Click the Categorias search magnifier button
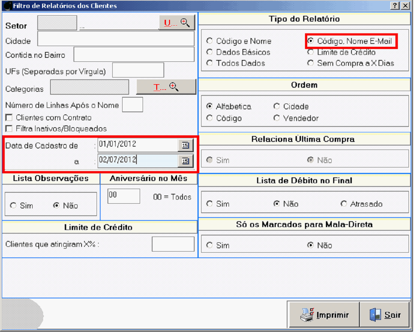 point(166,87)
